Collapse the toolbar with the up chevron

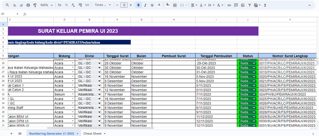coord(310,5)
